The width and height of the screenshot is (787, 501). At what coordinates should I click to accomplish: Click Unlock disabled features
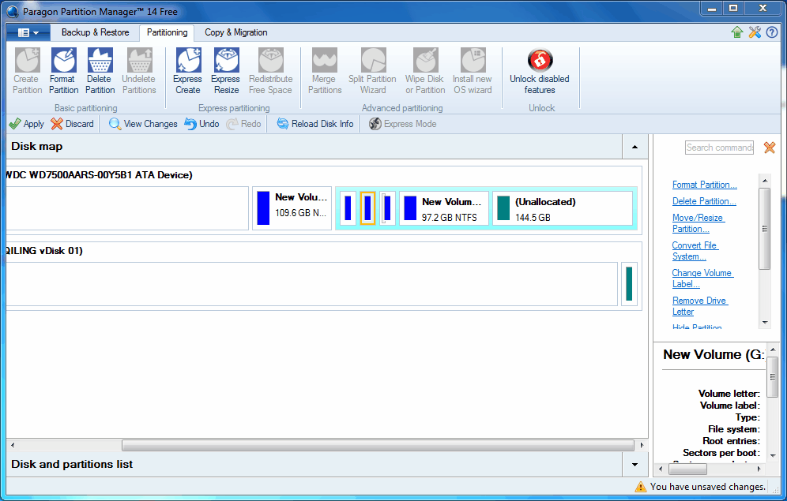pyautogui.click(x=540, y=71)
